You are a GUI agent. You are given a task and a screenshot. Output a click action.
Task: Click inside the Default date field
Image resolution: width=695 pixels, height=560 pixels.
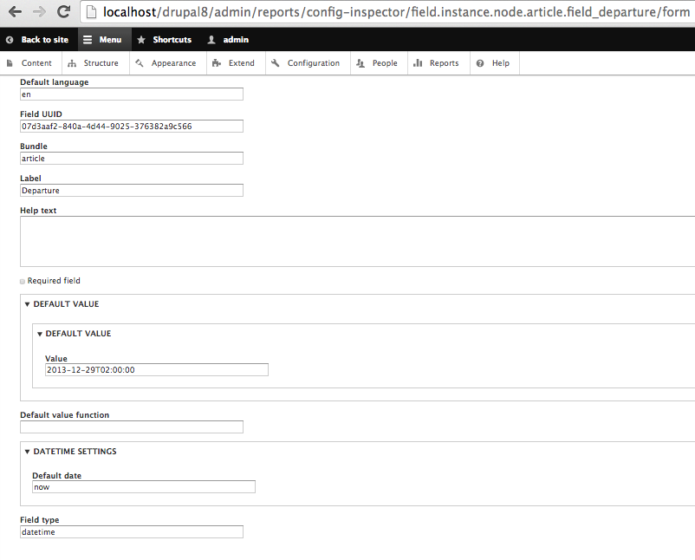(x=143, y=486)
